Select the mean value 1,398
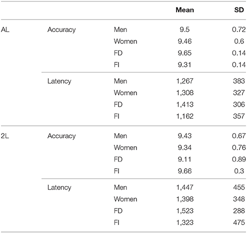 (x=185, y=199)
